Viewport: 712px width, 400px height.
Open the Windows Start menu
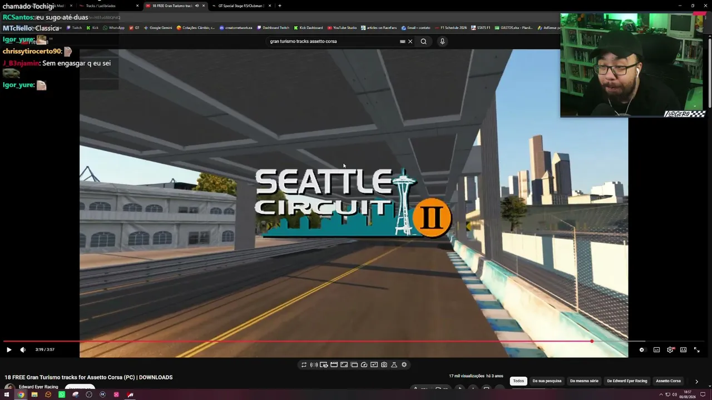[7, 395]
